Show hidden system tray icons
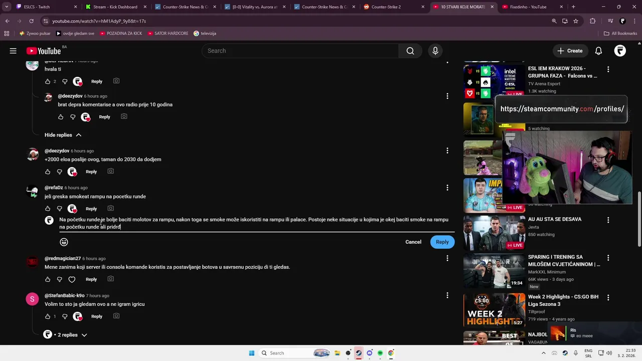Screen dimensions: 642x361 pyautogui.click(x=543, y=353)
